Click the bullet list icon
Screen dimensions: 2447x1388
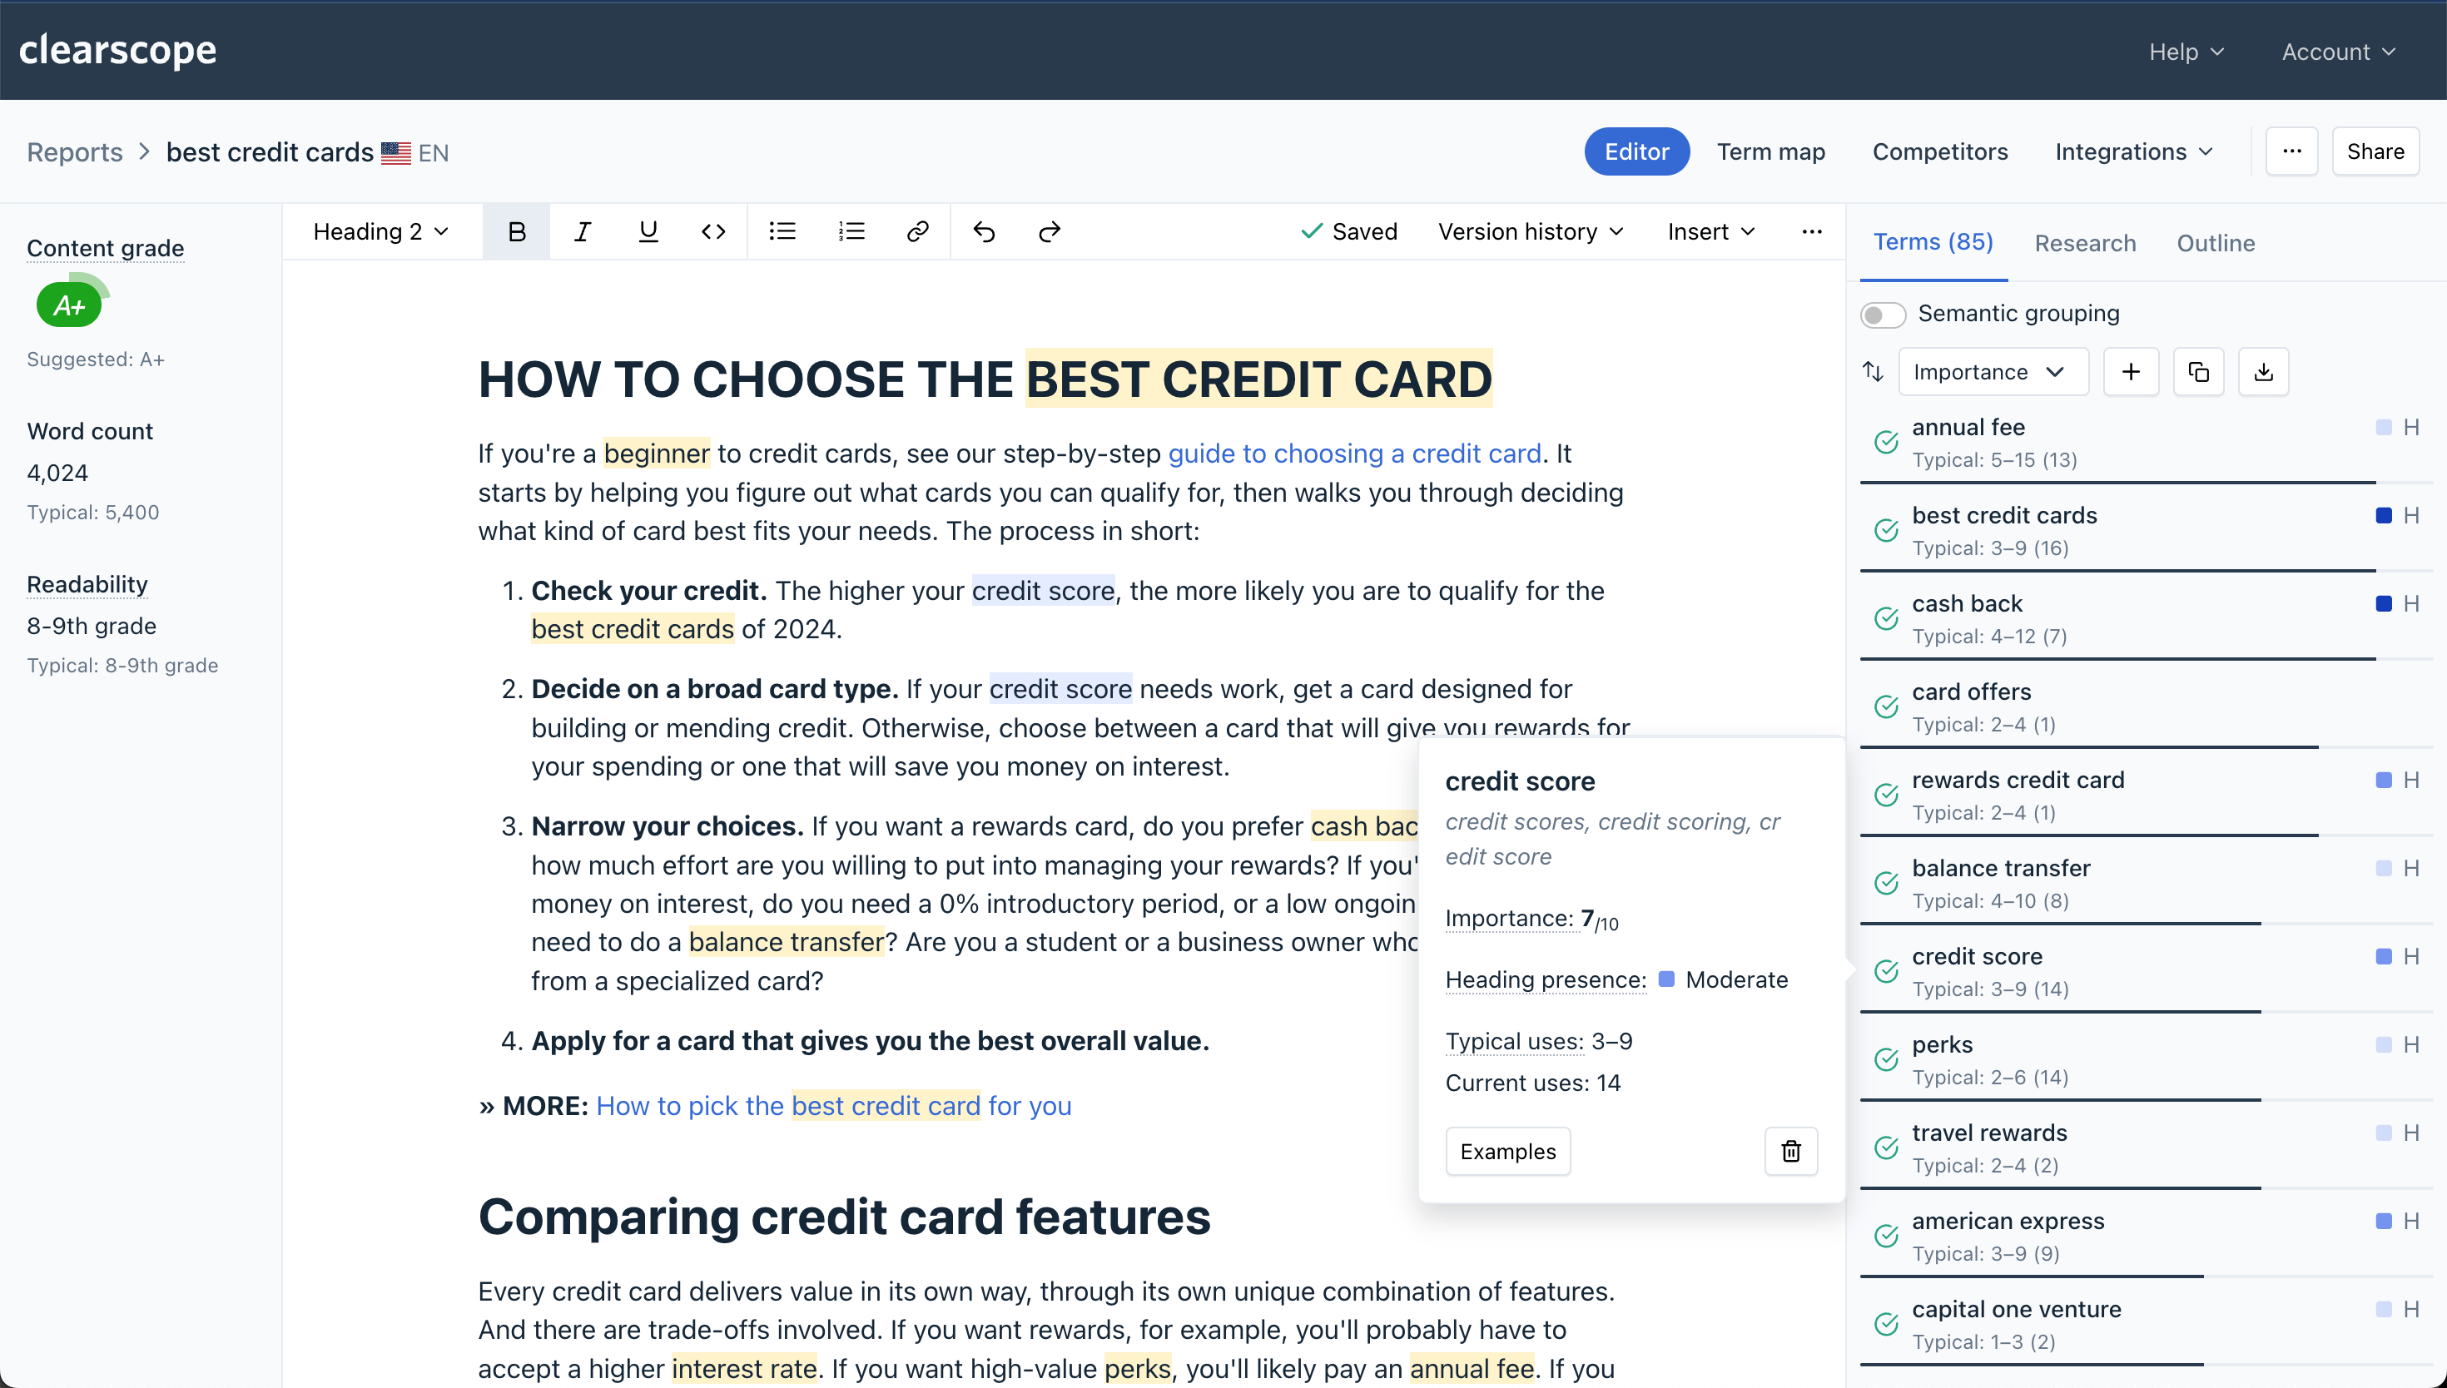(x=782, y=231)
